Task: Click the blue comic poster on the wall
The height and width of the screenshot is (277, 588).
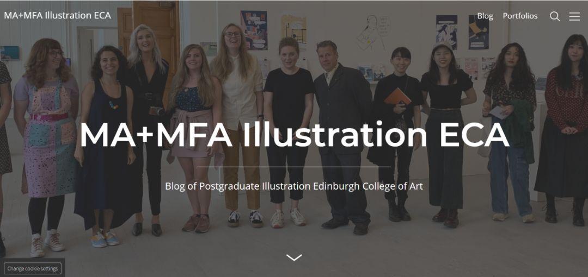Action: pos(254,30)
